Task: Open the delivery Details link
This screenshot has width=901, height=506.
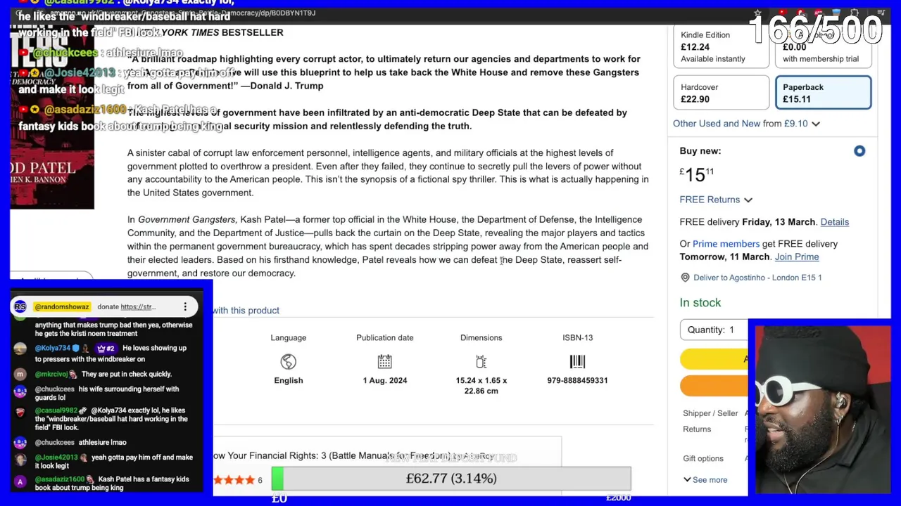Action: coord(834,222)
